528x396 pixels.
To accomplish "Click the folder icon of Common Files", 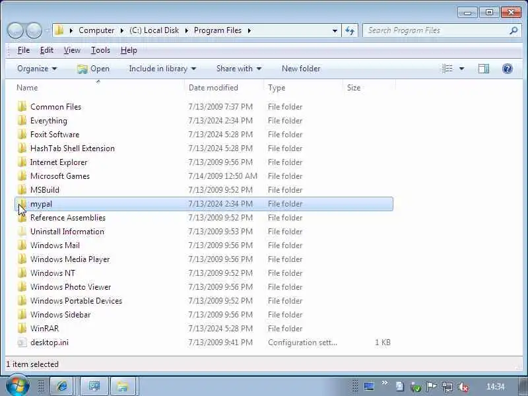I will 22,107.
